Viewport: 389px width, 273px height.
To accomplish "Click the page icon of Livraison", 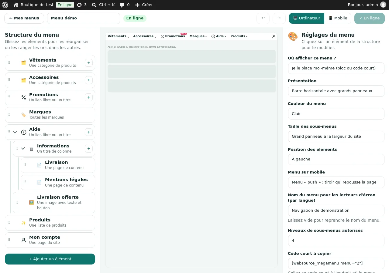I will click(40, 165).
